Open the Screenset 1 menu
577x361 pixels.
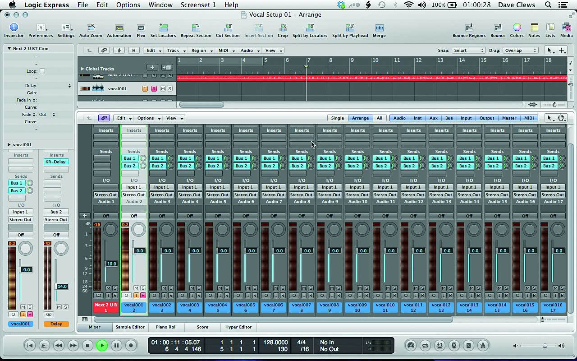(198, 5)
